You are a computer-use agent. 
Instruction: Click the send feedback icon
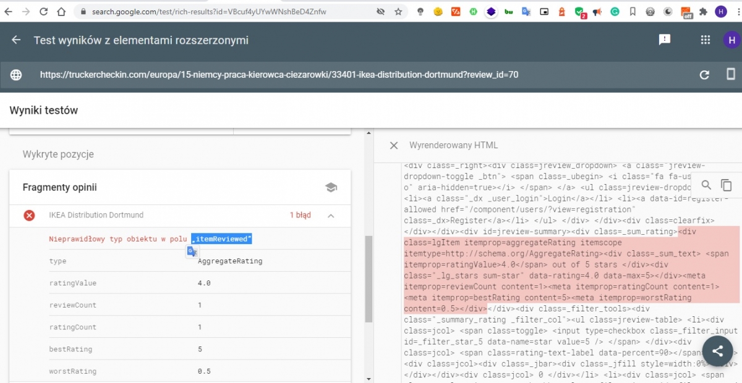(665, 40)
